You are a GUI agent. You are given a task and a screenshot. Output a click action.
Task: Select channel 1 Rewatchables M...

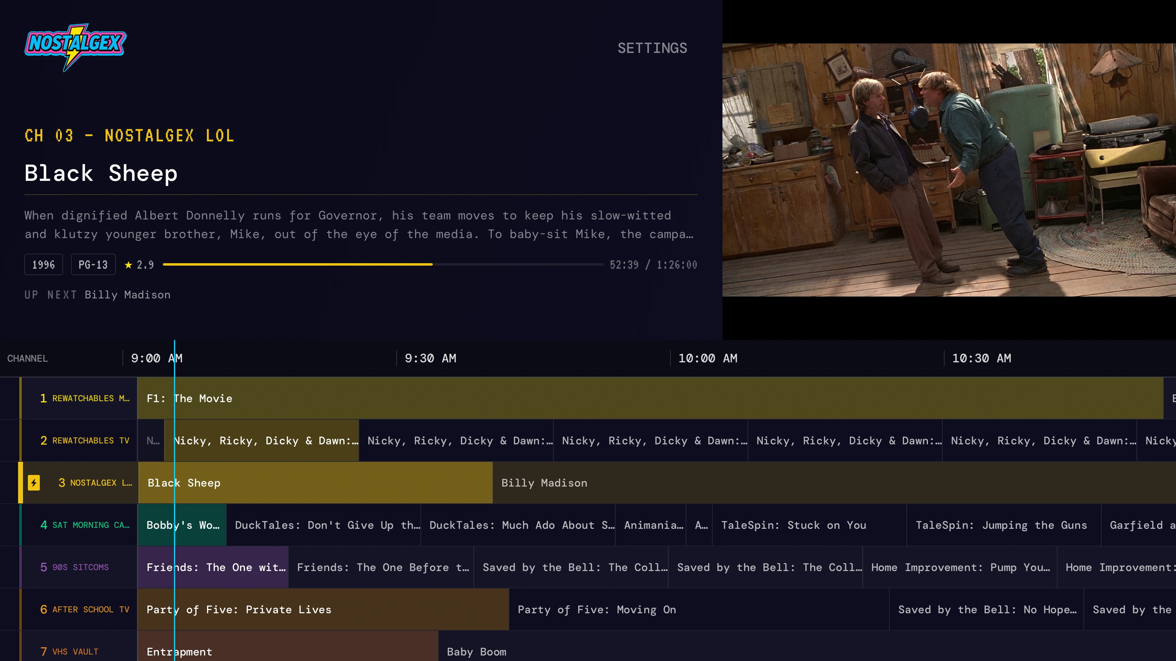pos(78,398)
